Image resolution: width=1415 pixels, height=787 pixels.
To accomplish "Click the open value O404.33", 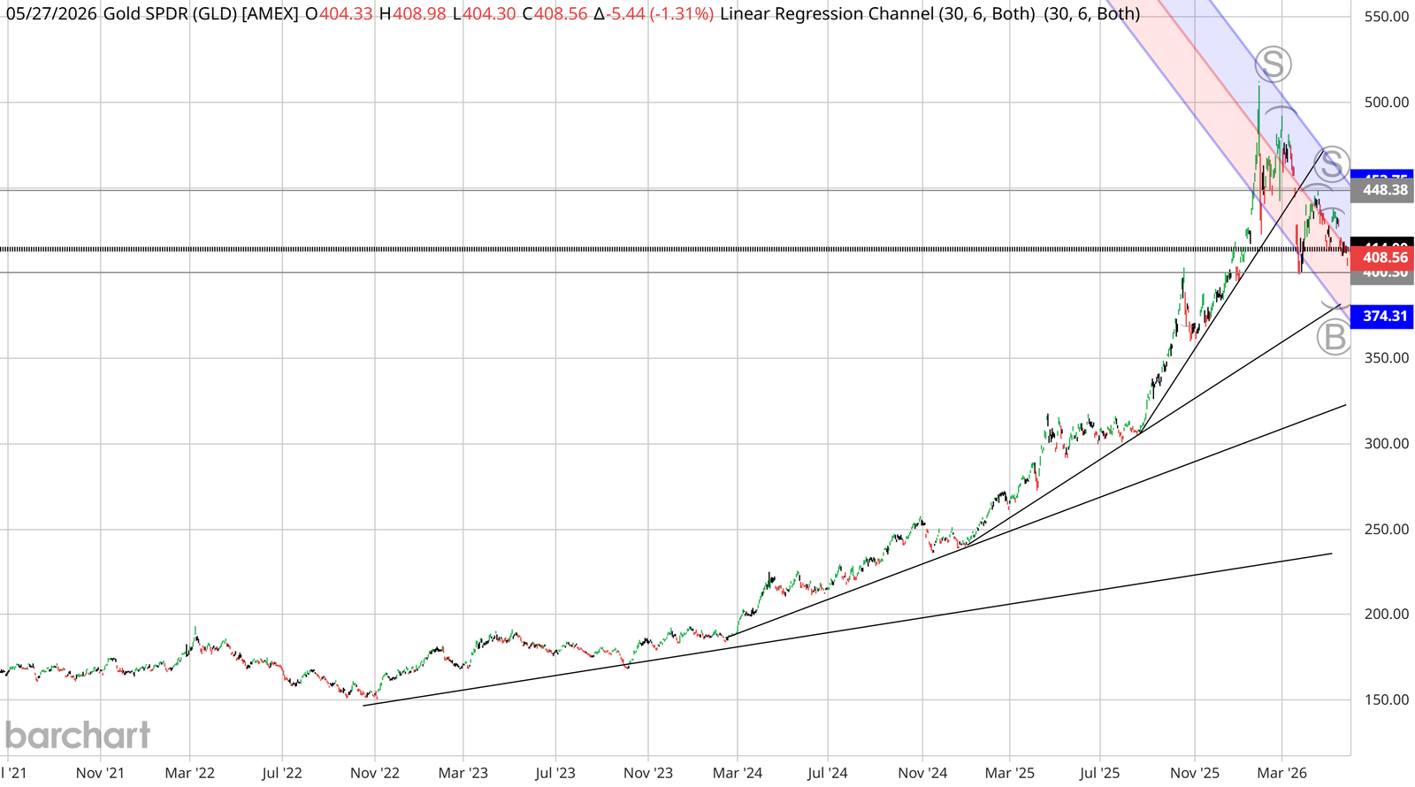I will coord(339,13).
